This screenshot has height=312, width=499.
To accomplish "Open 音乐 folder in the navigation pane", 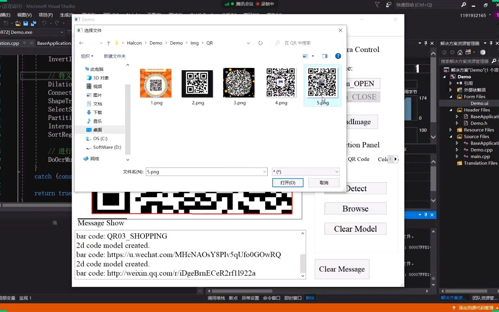I will (97, 121).
